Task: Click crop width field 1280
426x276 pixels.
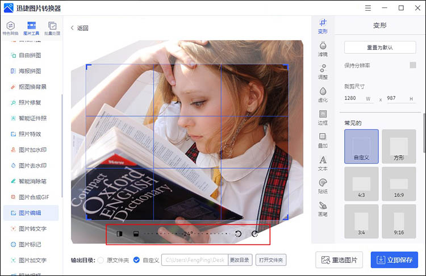Action: [358, 98]
